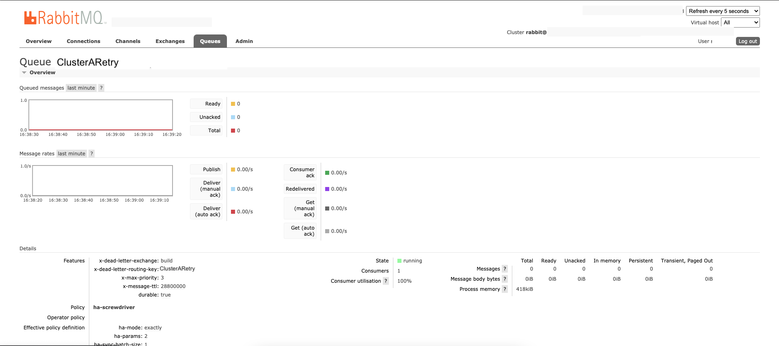Click the Deliver (auto ack) red swatch
The width and height of the screenshot is (779, 346).
[x=233, y=212]
